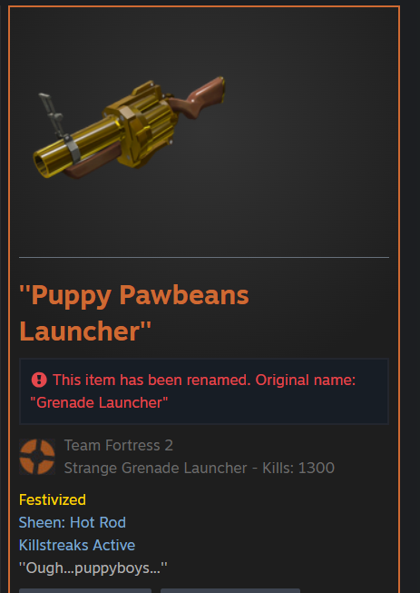The height and width of the screenshot is (593, 420).
Task: Click the golden grenade launcher image
Action: [129, 127]
